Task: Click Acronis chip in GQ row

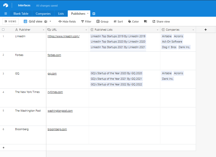Action: click(x=178, y=73)
